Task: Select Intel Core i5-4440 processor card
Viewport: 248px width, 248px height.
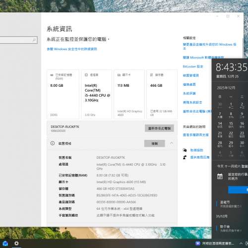Action: pos(97,94)
